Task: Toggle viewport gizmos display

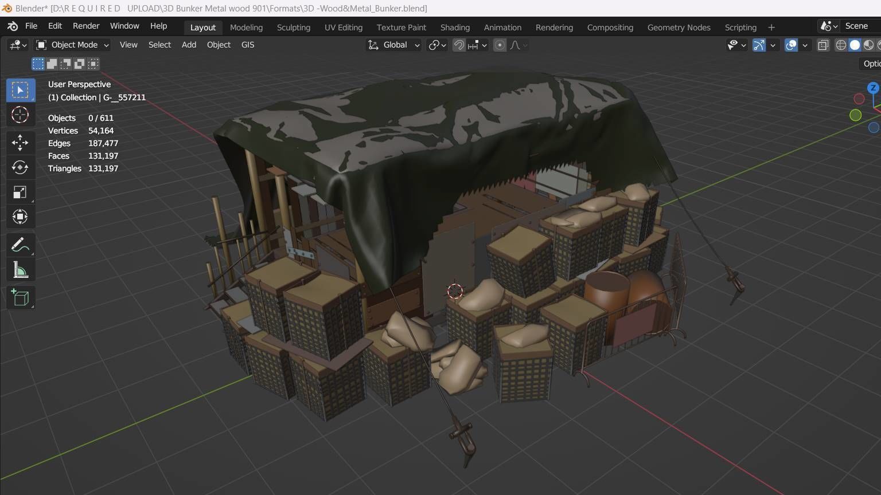Action: (x=759, y=45)
